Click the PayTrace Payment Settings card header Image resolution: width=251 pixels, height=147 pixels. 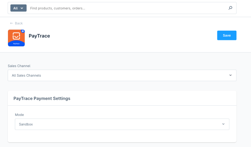(42, 98)
